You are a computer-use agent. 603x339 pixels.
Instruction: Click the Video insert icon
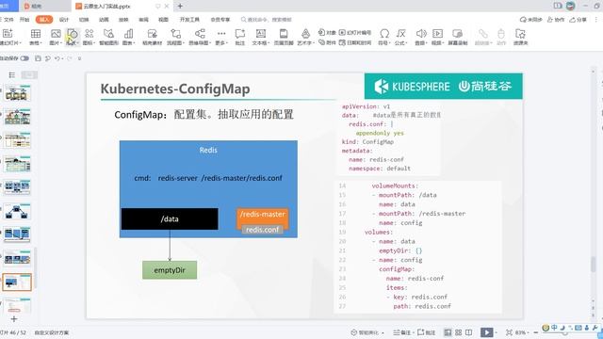tap(437, 34)
